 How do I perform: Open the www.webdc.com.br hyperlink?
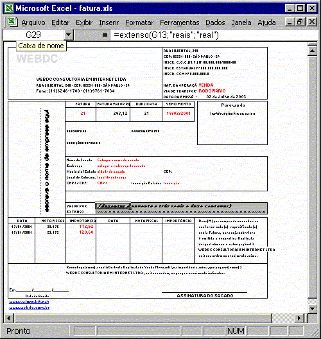point(29,307)
